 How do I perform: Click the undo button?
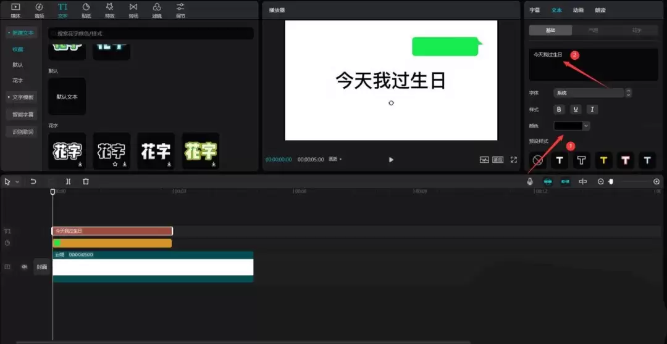tap(33, 181)
